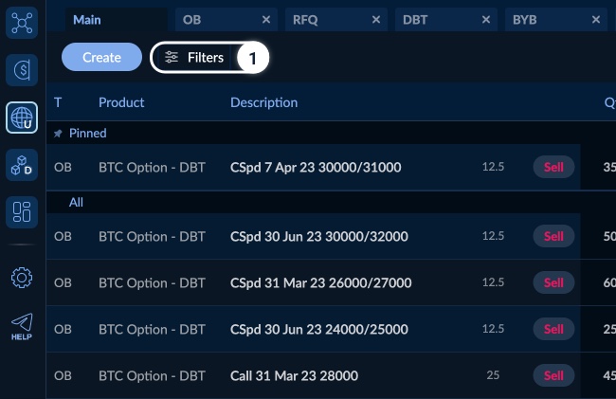Open the settings gear icon

(x=22, y=277)
